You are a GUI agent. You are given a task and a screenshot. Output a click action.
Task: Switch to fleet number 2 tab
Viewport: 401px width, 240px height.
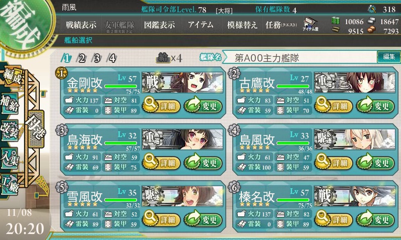click(81, 58)
